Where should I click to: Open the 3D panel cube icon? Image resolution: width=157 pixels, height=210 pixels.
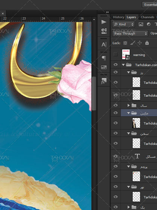click(104, 31)
